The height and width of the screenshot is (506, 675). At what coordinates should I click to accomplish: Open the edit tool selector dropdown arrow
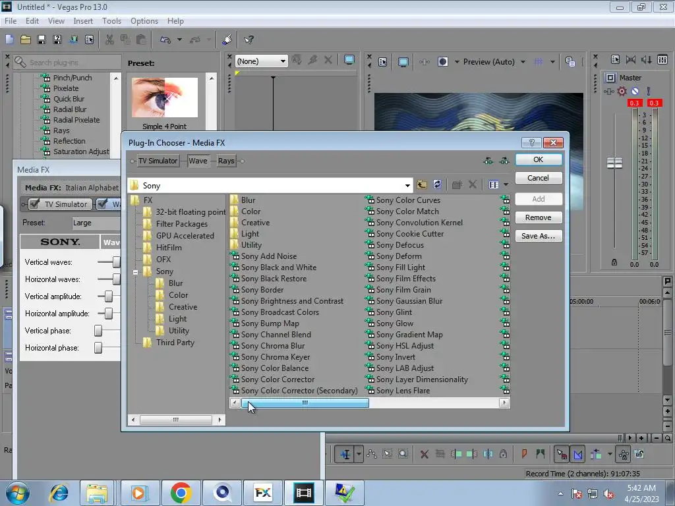[x=359, y=454]
